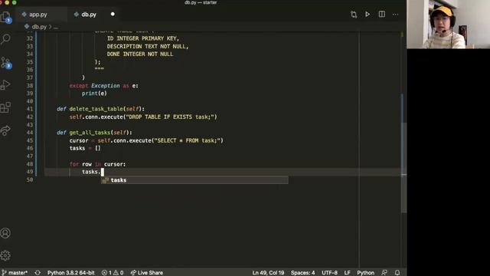
Task: Expand the breadcrumb ellipsis symbol
Action: pos(56,28)
